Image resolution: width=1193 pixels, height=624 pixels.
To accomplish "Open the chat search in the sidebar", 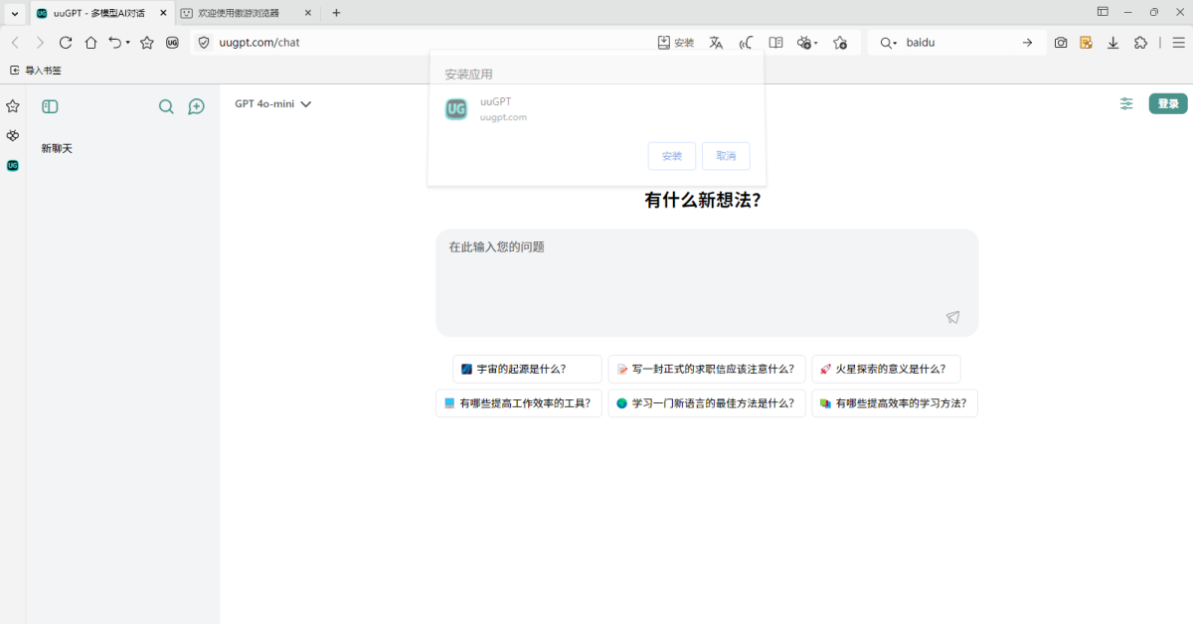I will click(166, 106).
